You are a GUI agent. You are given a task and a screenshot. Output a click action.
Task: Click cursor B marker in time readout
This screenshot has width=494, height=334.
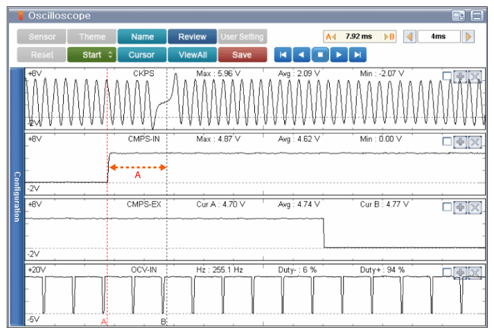[389, 37]
